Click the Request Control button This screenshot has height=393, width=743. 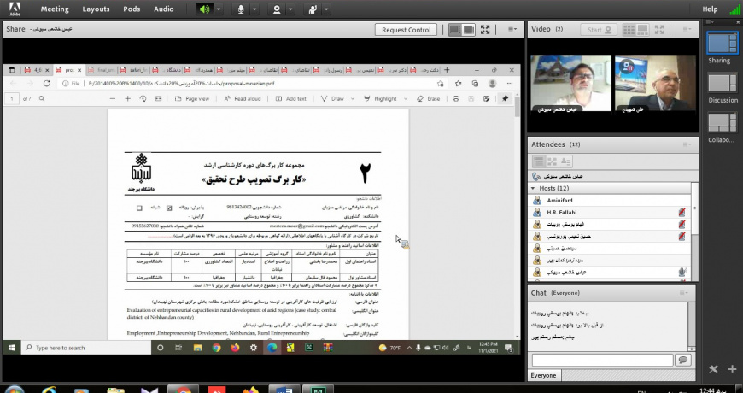tap(407, 29)
